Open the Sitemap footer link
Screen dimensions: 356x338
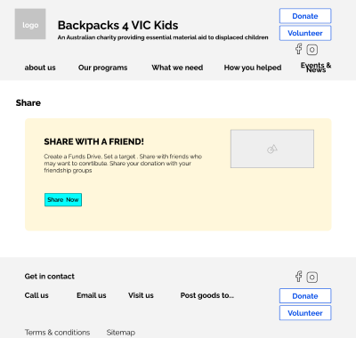[121, 333]
